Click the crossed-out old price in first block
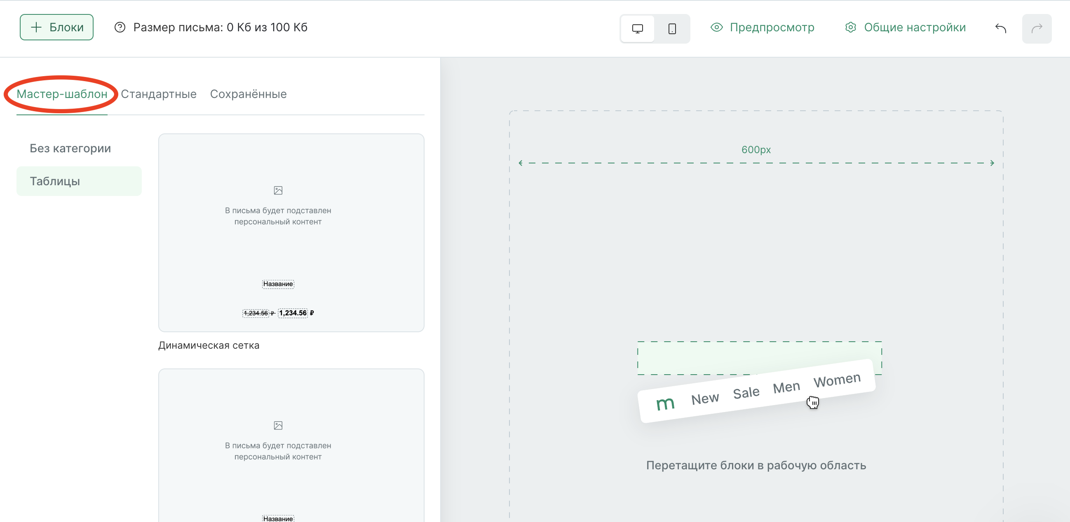This screenshot has height=522, width=1070. (256, 313)
